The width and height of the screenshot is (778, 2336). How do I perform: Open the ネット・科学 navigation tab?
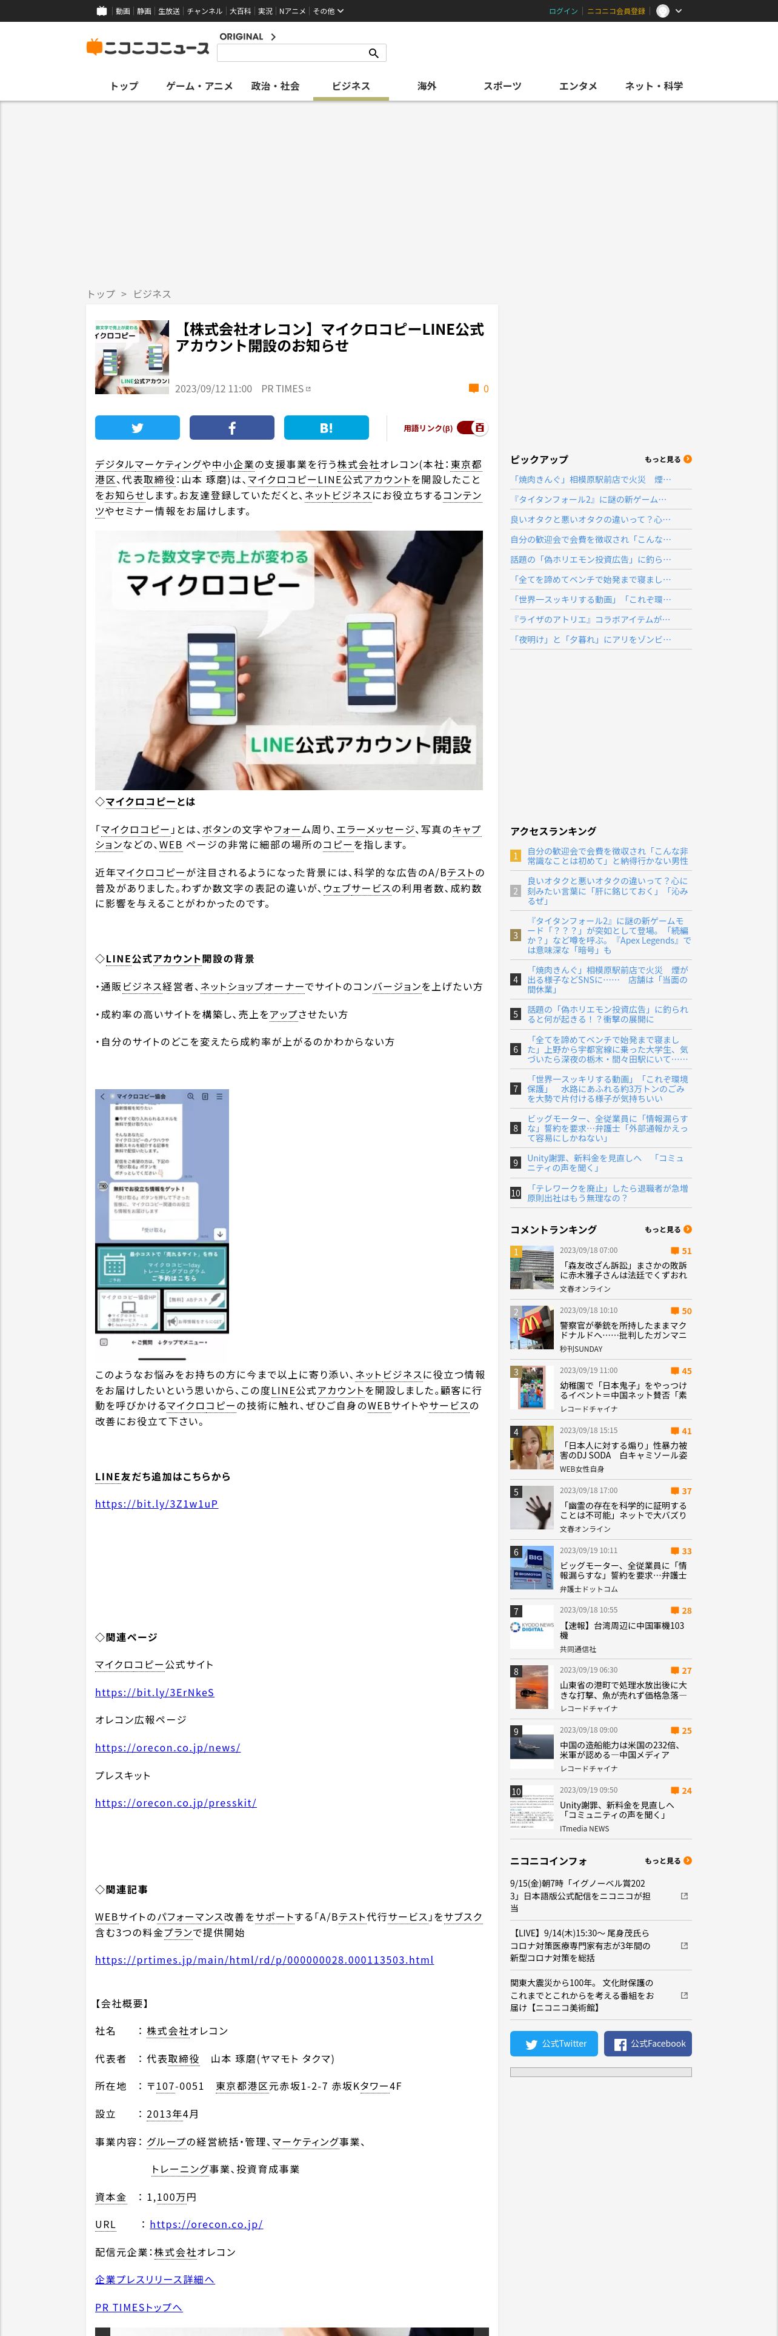(x=654, y=86)
